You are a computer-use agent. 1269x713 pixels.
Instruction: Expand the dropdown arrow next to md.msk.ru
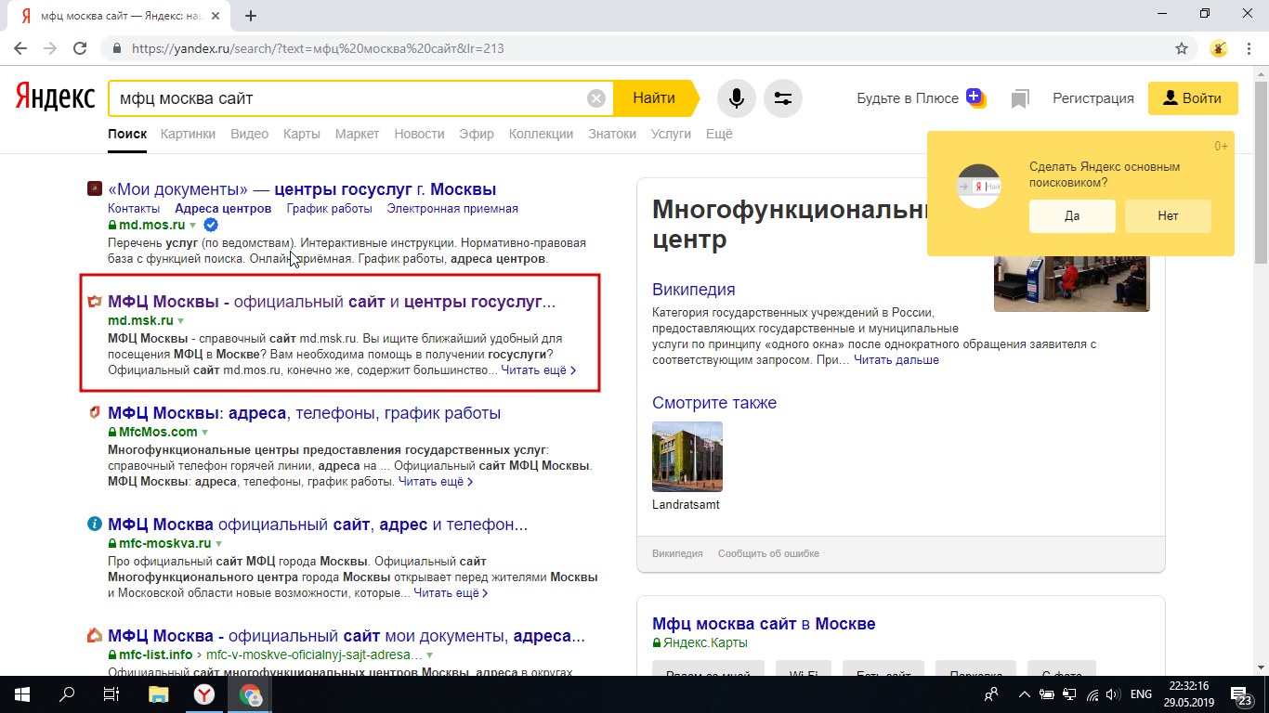181,321
